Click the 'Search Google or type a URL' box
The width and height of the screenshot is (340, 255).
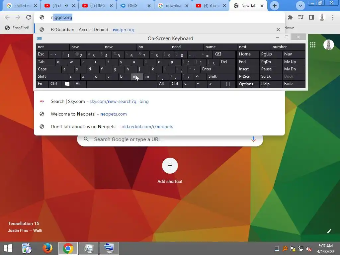point(170,139)
